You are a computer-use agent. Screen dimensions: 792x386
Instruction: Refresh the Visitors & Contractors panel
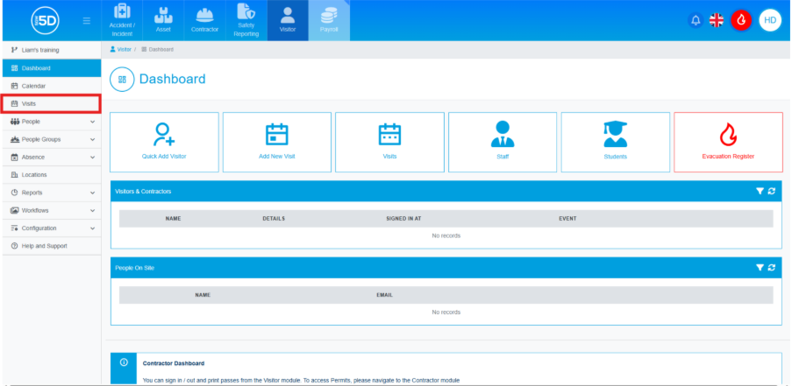click(771, 191)
